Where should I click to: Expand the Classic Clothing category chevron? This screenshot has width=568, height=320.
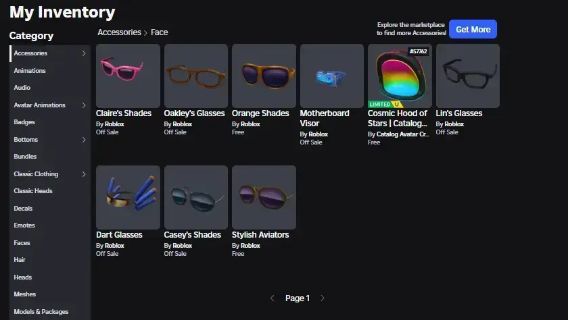pyautogui.click(x=84, y=174)
